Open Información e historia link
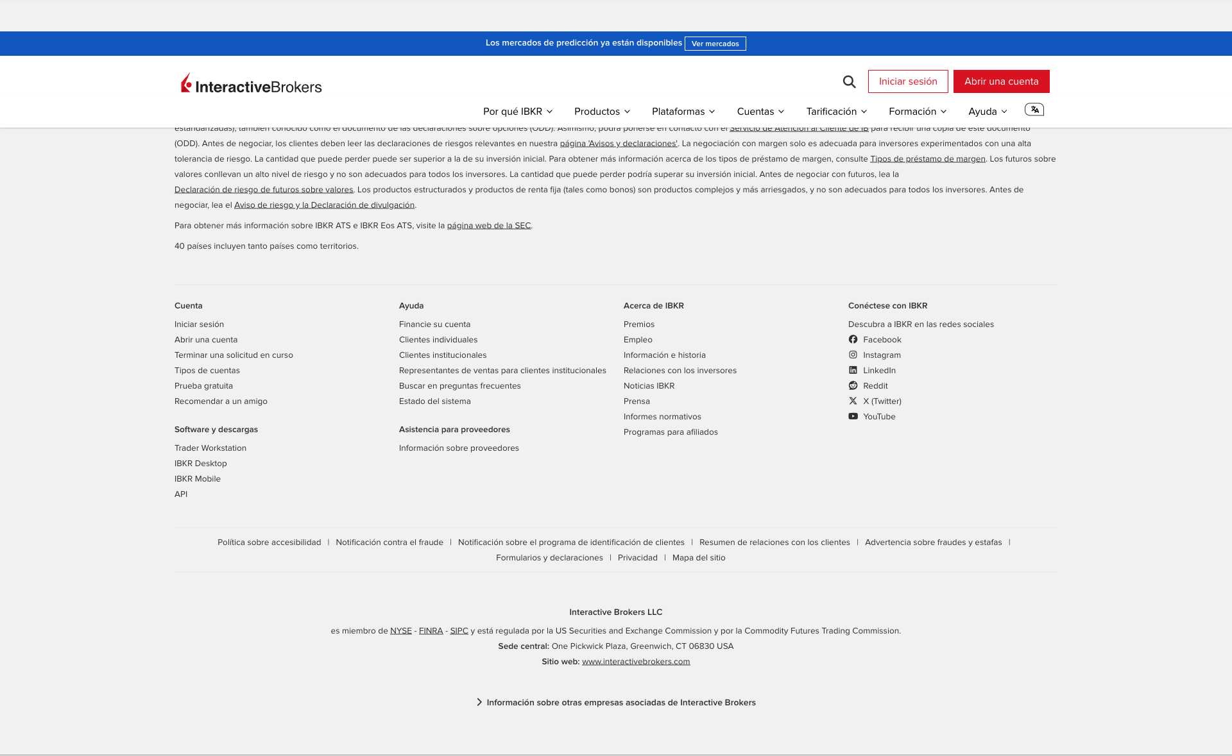1232x756 pixels. (664, 355)
